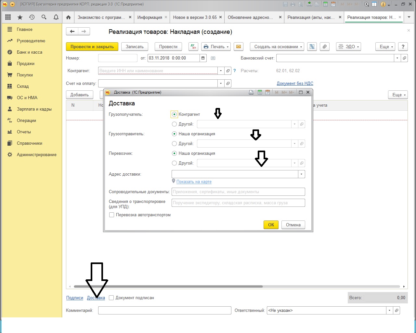
Task: Open the Банковский счет open-form icon
Action: [x=405, y=58]
